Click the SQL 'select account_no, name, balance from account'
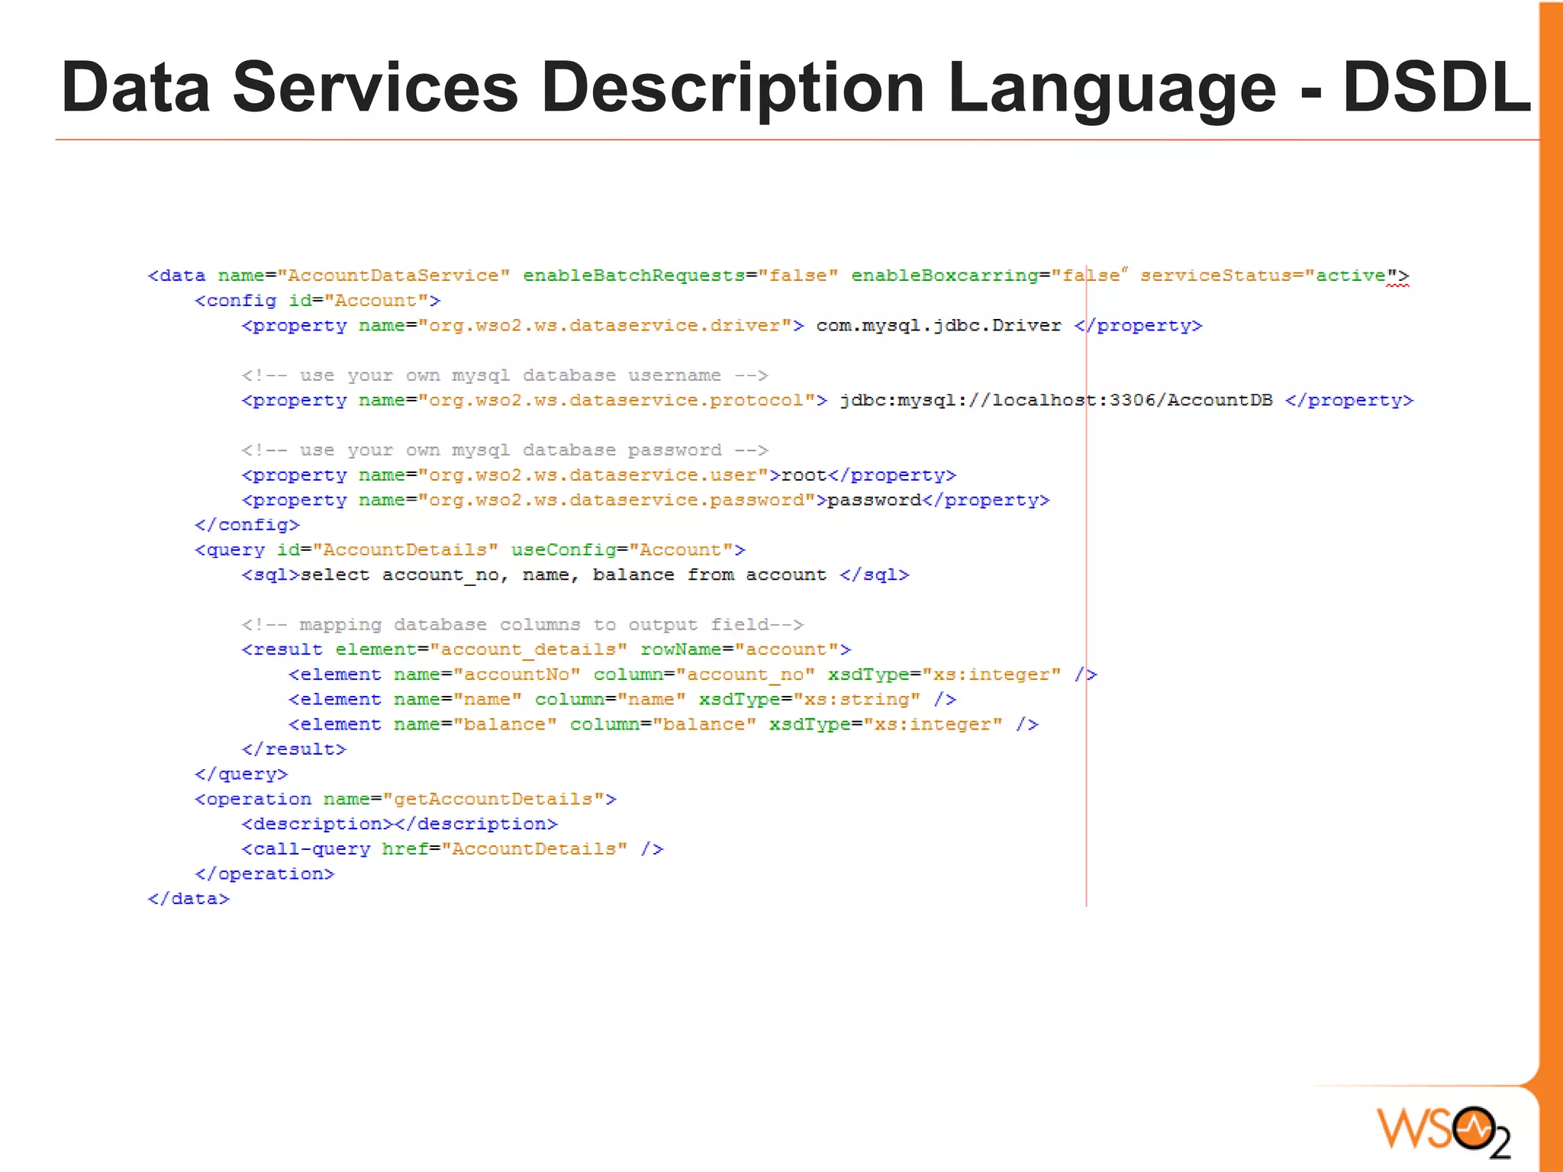The height and width of the screenshot is (1172, 1563). [563, 575]
